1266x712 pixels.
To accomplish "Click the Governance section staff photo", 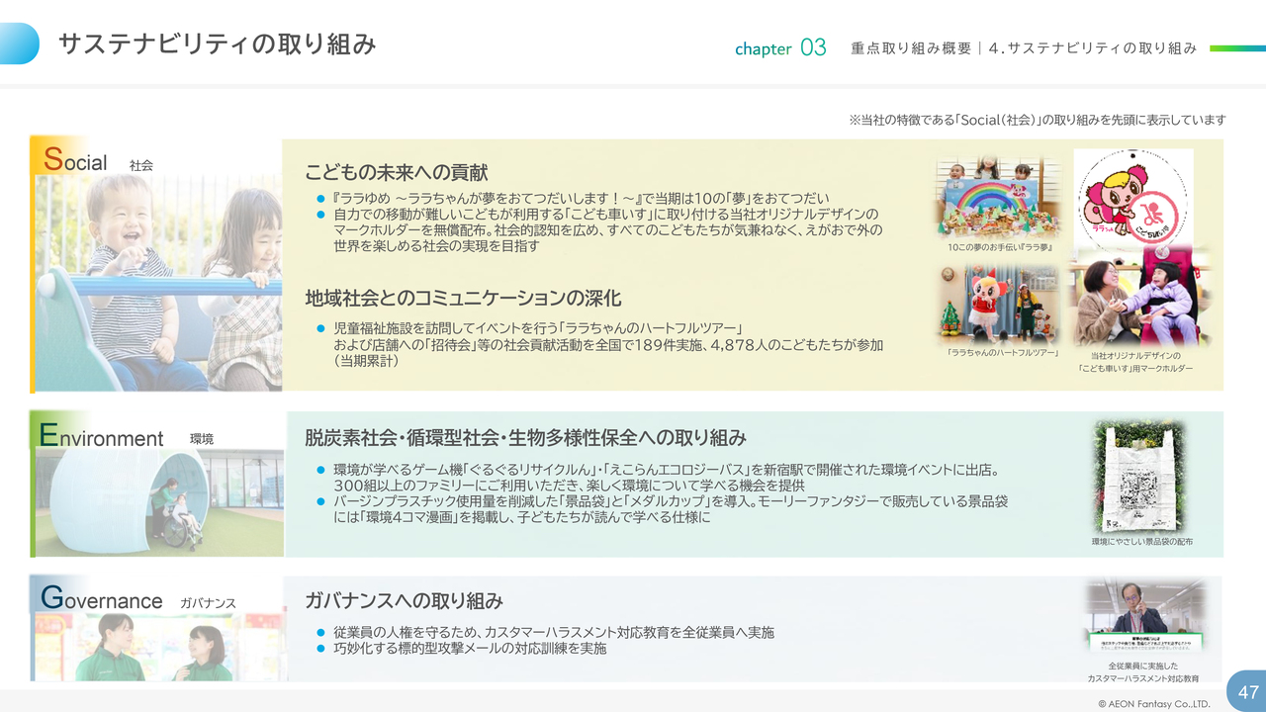I will point(156,643).
